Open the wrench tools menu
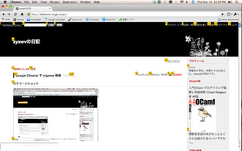Viewport: 242px width, 151px height. (x=236, y=14)
